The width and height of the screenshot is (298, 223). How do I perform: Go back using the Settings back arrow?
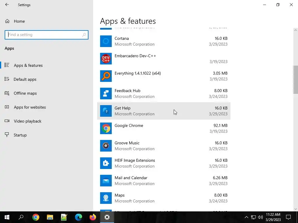point(7,5)
